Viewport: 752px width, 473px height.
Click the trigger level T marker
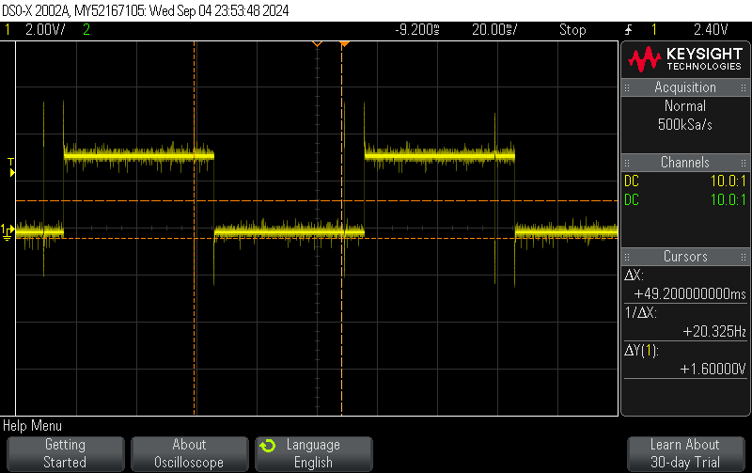coord(11,166)
